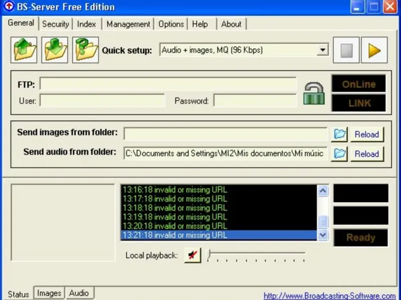
Task: Open the Security tab
Action: point(56,24)
